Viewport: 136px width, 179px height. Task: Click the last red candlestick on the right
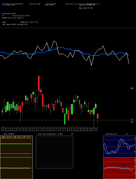pos(98,116)
